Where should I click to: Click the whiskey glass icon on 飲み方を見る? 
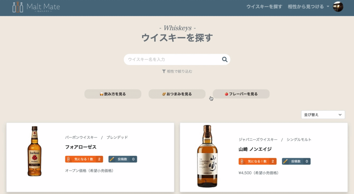coord(101,94)
